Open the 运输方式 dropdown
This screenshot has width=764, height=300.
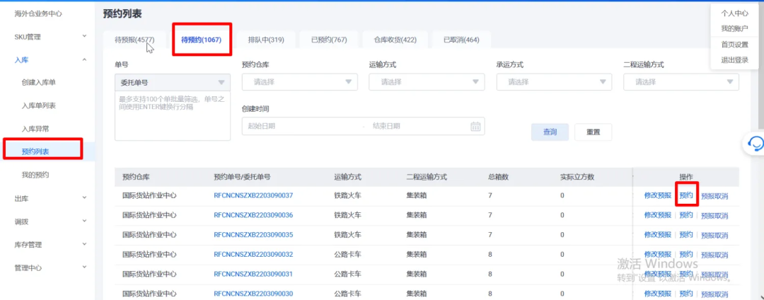tap(427, 82)
